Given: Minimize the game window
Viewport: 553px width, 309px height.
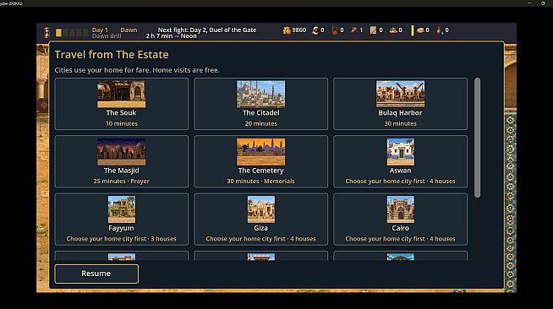Looking at the screenshot, I should (529, 3).
